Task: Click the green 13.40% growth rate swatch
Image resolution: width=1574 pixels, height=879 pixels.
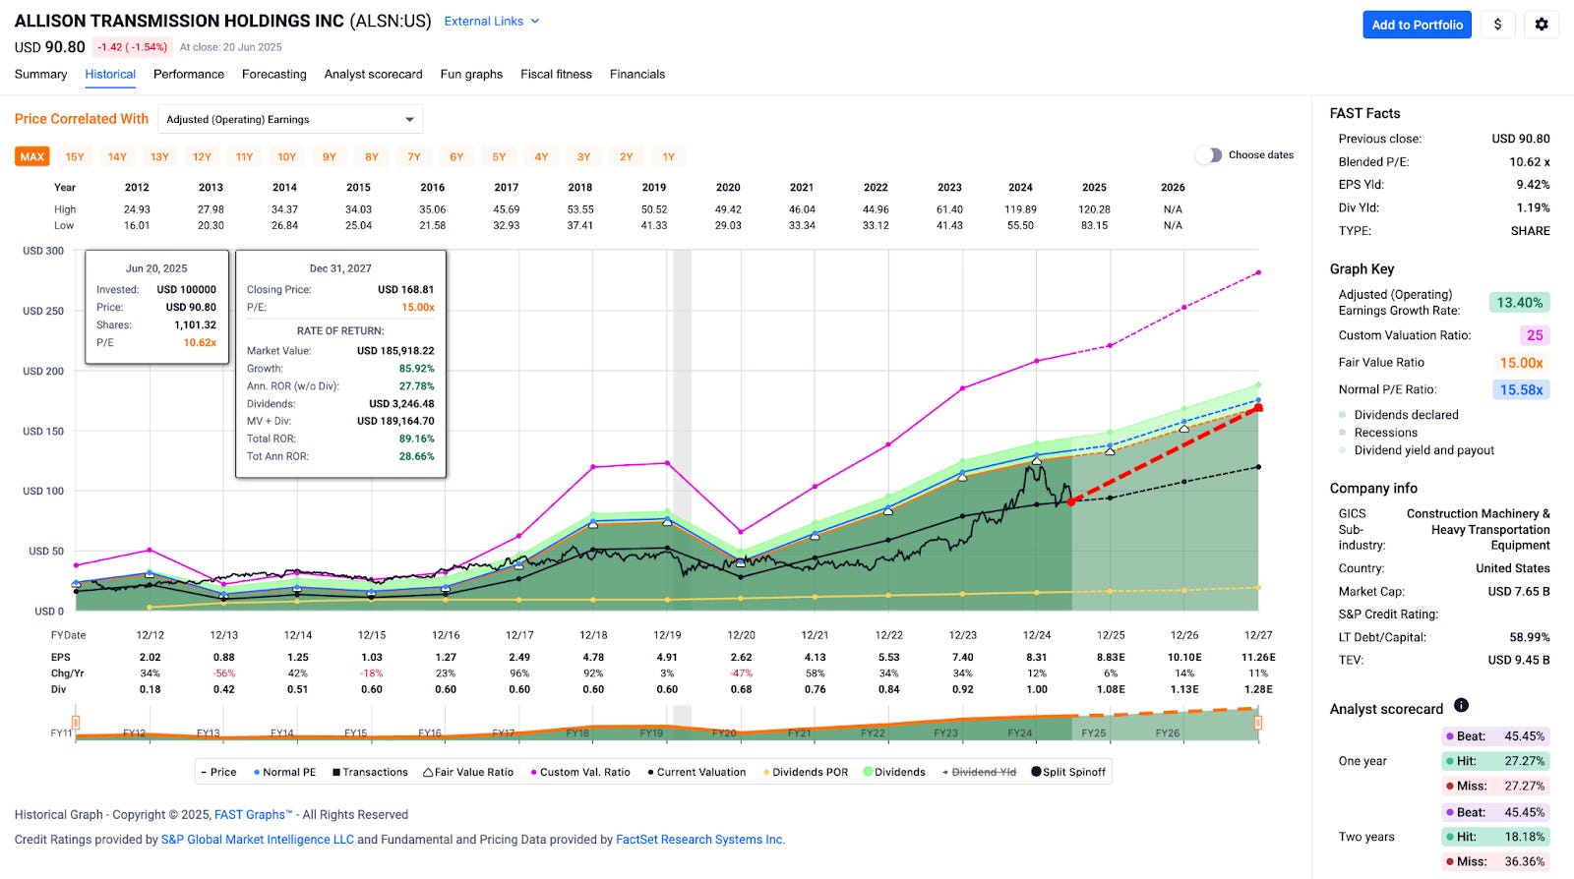Action: click(x=1520, y=303)
